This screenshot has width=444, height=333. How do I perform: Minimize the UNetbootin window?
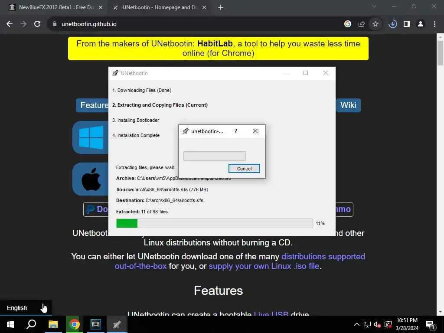(286, 73)
